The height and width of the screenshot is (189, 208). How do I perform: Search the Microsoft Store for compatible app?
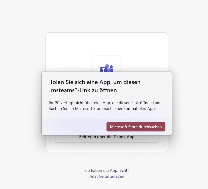click(x=136, y=127)
